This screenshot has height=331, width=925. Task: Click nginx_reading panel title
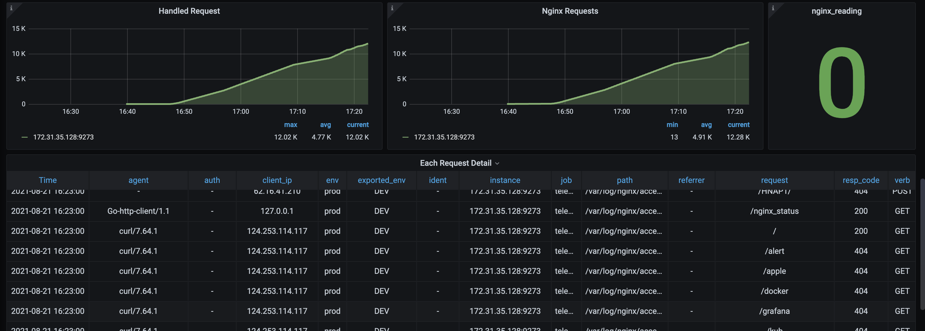pos(836,11)
